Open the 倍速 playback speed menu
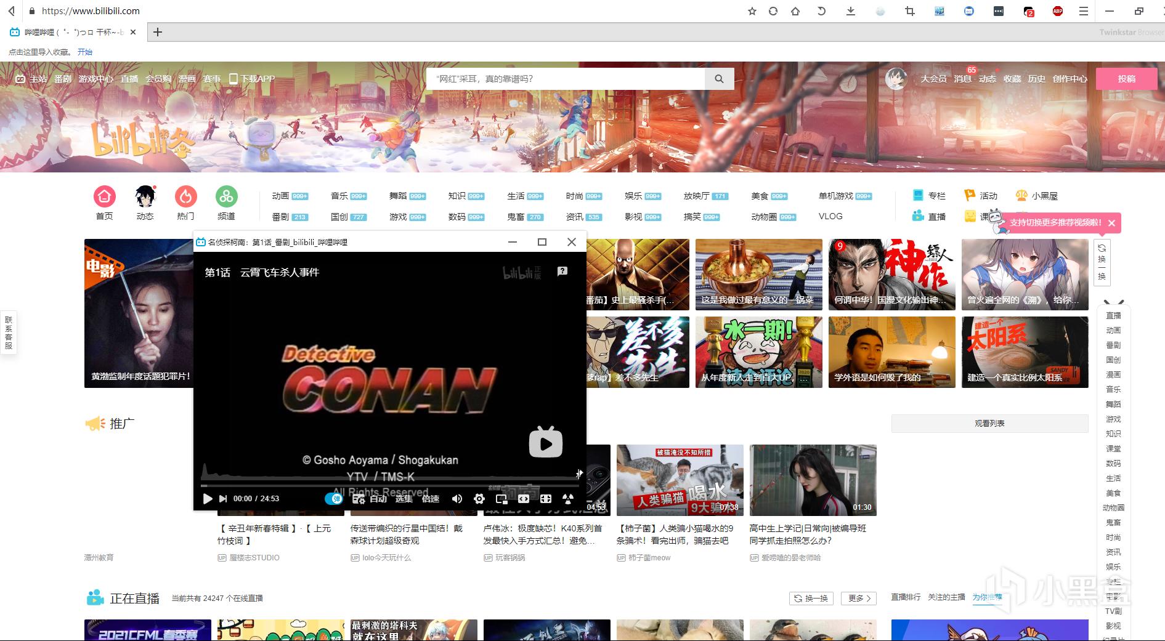Image resolution: width=1165 pixels, height=641 pixels. click(431, 499)
